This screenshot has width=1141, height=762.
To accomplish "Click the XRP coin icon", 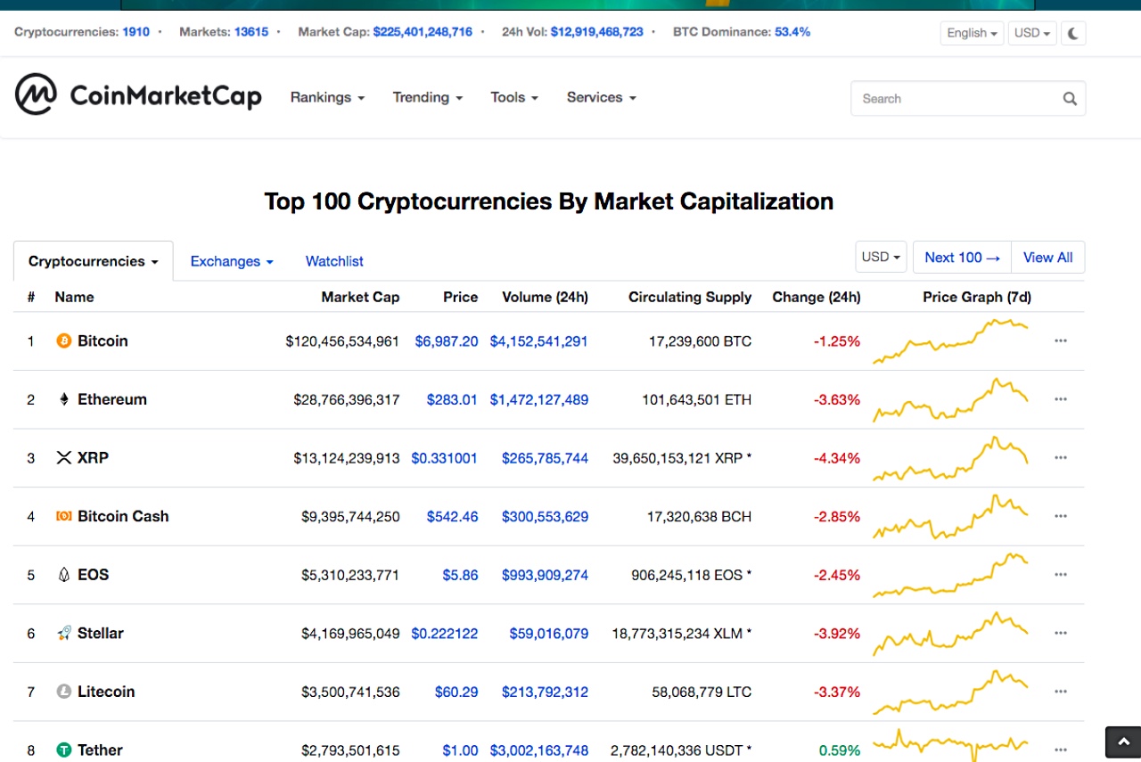I will click(x=63, y=458).
